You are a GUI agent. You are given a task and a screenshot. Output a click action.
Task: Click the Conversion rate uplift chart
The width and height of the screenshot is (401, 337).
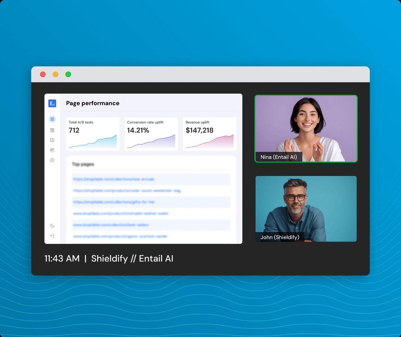coord(151,133)
